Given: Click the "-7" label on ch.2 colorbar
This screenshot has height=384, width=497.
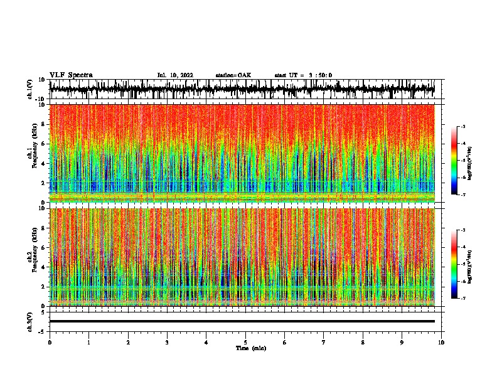Looking at the screenshot, I should click(x=462, y=299).
